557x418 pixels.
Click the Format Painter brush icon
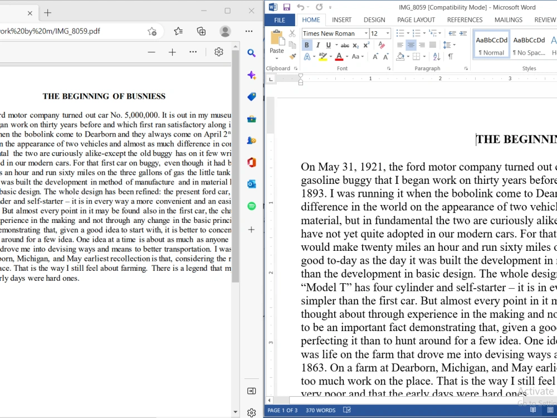tap(292, 56)
